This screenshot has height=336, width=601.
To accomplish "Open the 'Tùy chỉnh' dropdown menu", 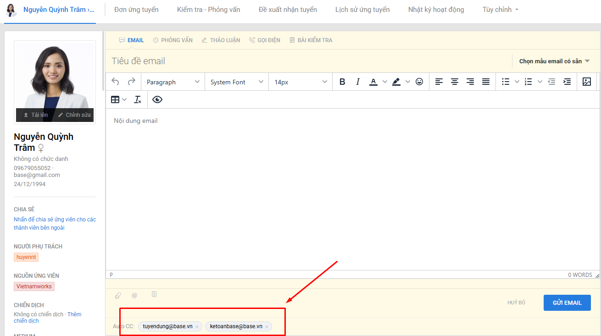I will [x=500, y=10].
